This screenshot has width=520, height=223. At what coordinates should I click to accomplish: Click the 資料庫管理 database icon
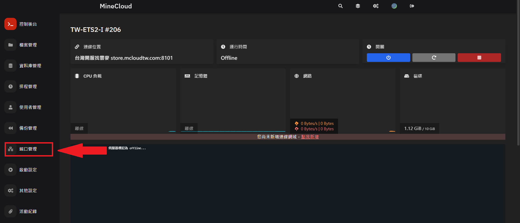point(10,66)
